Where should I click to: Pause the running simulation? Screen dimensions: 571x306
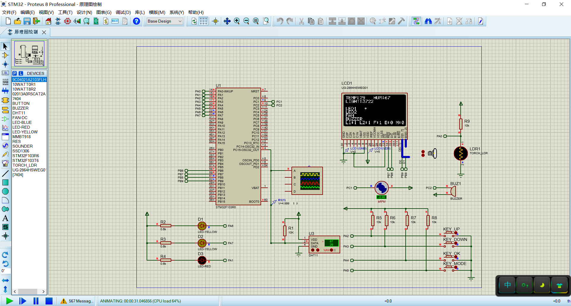click(36, 301)
